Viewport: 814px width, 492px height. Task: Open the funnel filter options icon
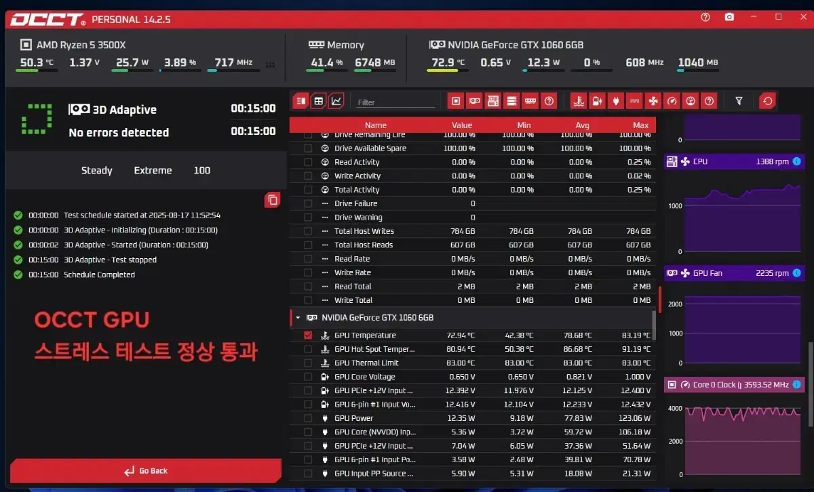(739, 101)
